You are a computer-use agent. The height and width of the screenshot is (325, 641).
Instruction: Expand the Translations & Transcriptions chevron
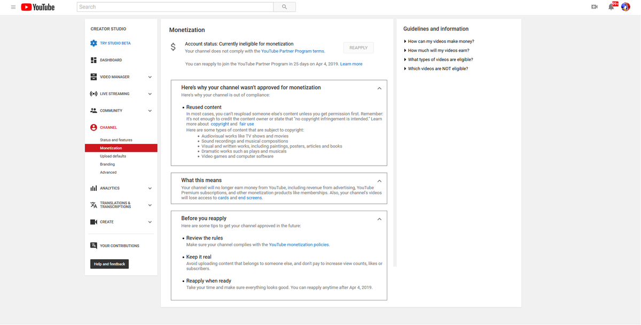coord(150,205)
